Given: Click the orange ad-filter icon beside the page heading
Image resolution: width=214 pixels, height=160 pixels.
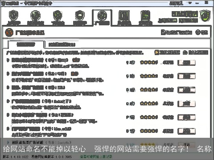Looking at the screenshot, I should [9, 32].
